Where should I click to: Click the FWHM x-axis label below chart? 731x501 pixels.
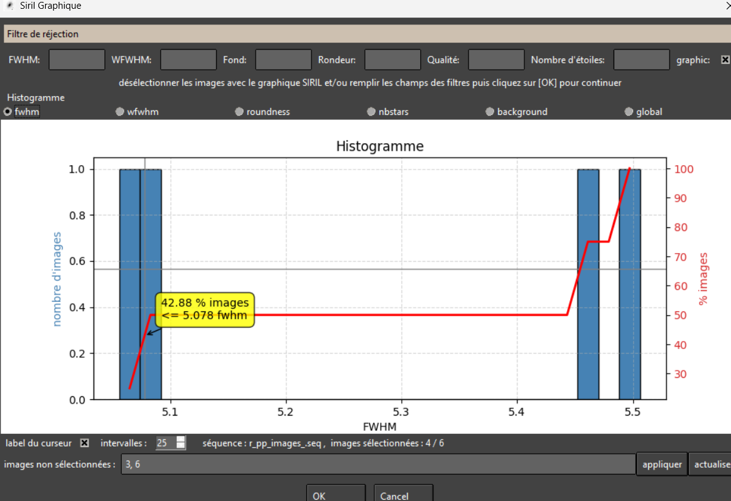pos(379,427)
